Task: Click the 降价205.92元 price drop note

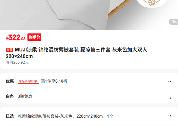Action: pos(17,62)
